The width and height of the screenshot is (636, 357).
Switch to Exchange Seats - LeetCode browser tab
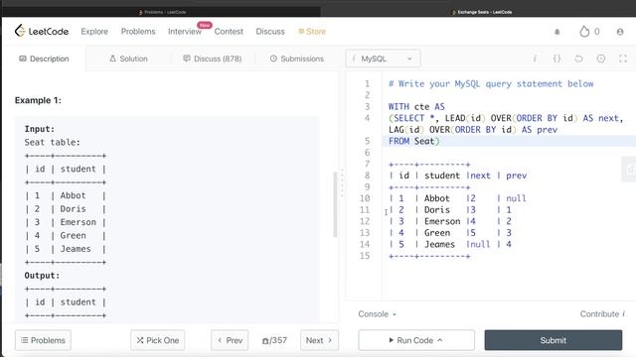[x=482, y=12]
